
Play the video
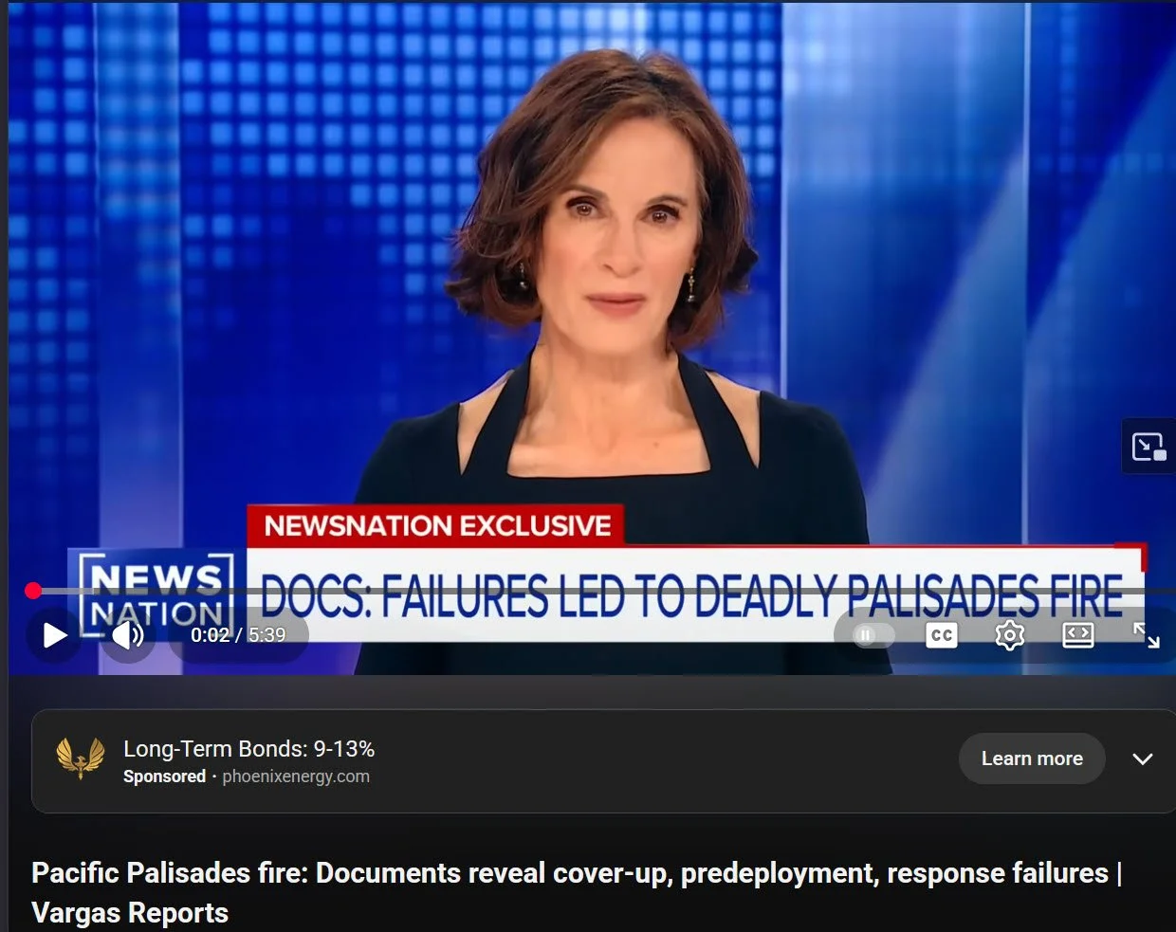click(x=54, y=635)
